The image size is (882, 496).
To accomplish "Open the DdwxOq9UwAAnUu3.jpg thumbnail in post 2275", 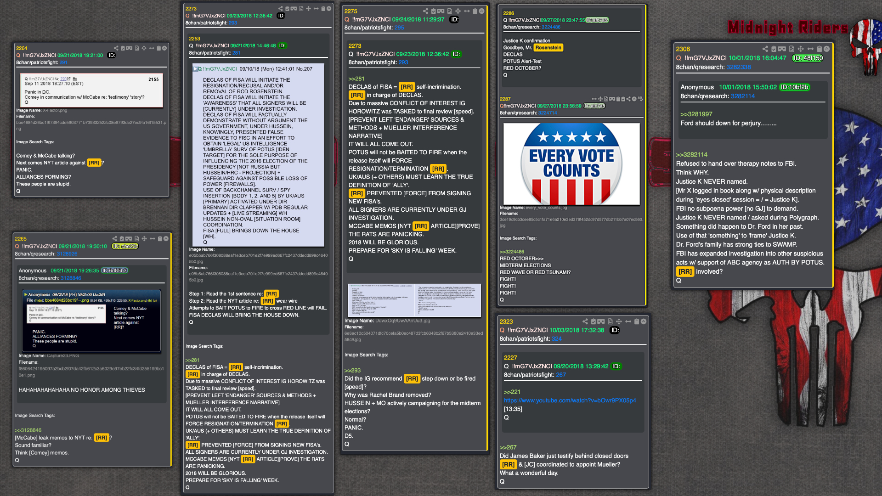I will click(x=414, y=300).
